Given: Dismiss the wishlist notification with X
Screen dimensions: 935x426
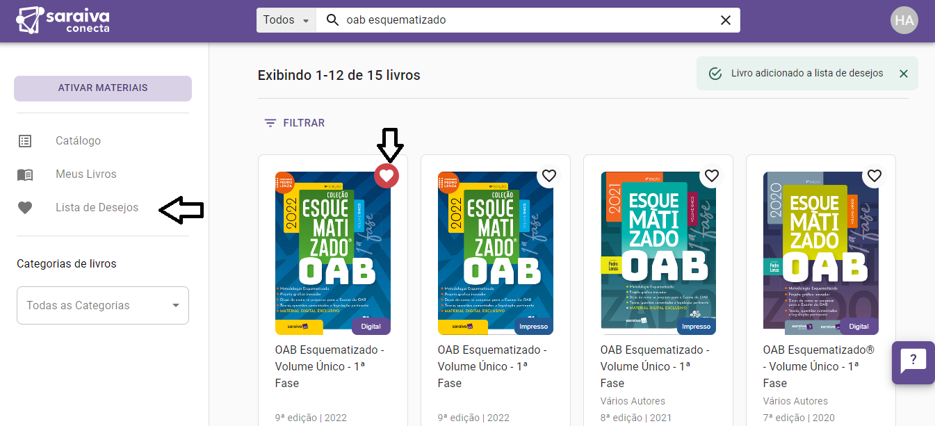Looking at the screenshot, I should click(903, 74).
